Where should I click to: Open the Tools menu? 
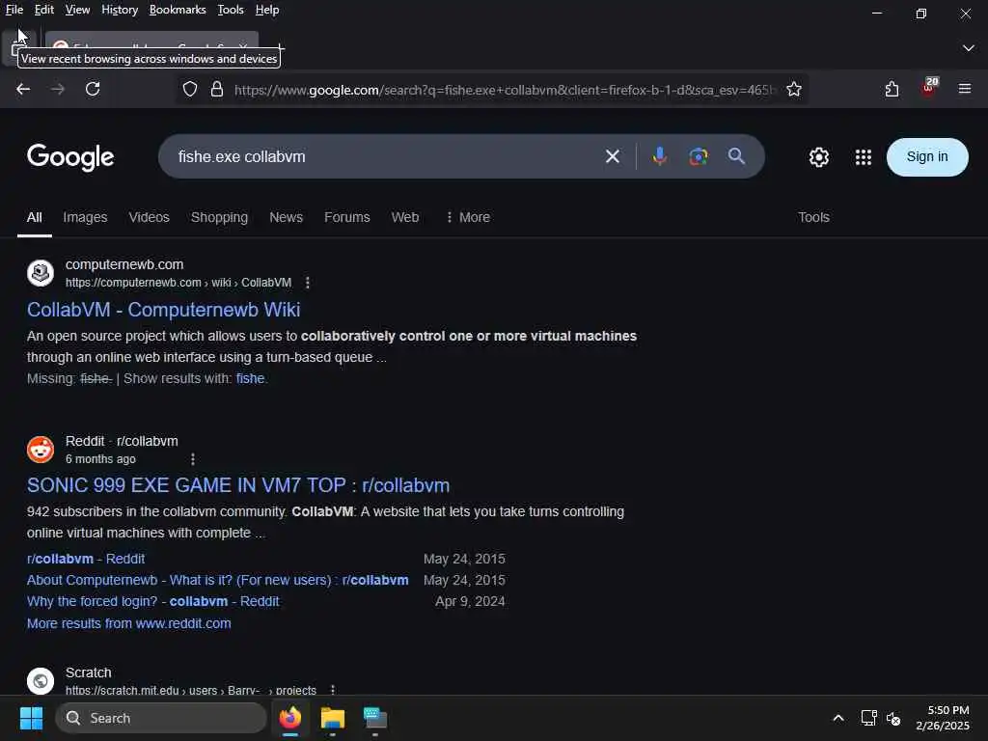[231, 10]
